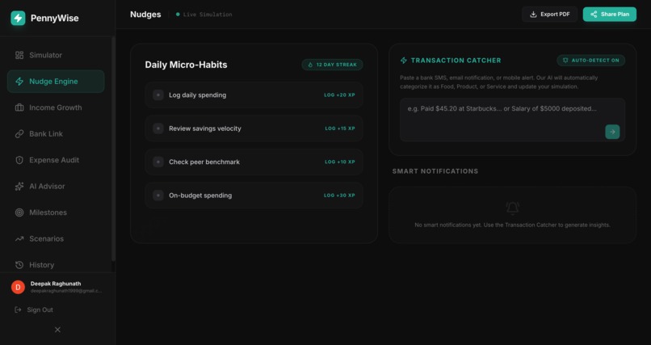Open the Milestones page
Viewport: 651px width, 345px height.
(56, 212)
